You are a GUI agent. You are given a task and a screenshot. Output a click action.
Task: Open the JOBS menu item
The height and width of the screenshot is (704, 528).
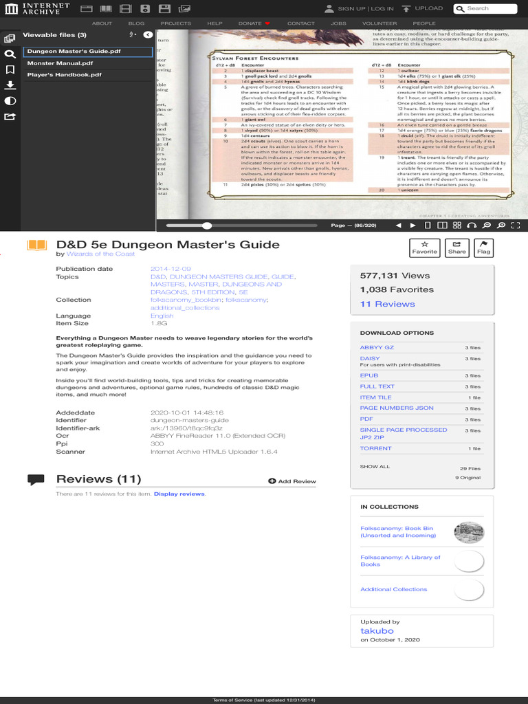pyautogui.click(x=338, y=23)
